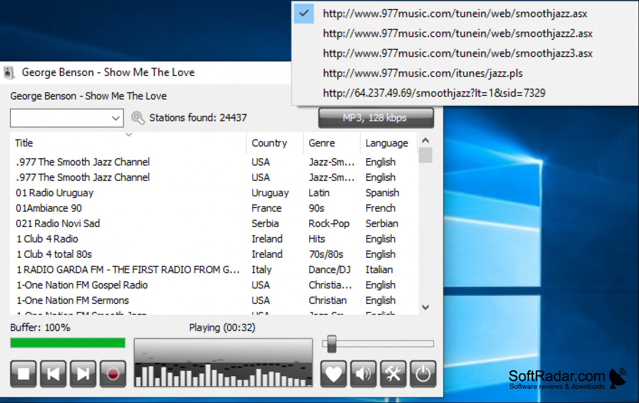Image resolution: width=639 pixels, height=403 pixels.
Task: Click the MP3, 128 kbps button
Action: (376, 118)
